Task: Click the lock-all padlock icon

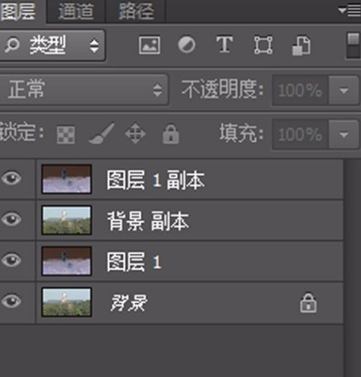Action: [x=171, y=134]
